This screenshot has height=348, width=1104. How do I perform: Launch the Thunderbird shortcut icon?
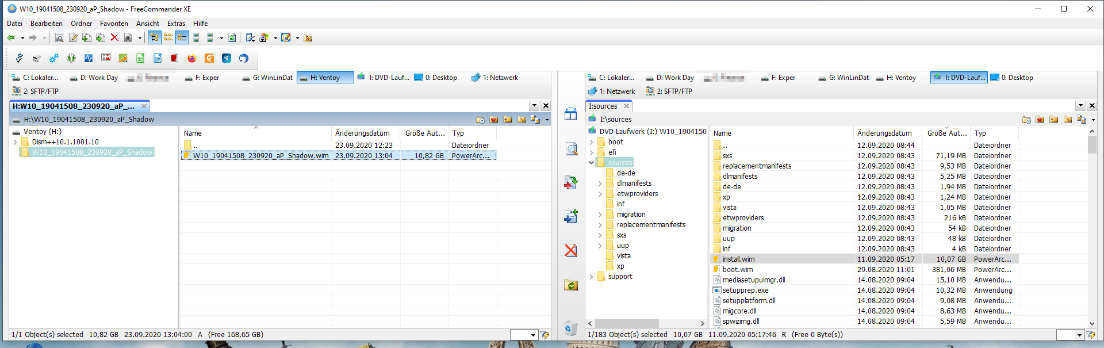(x=244, y=58)
